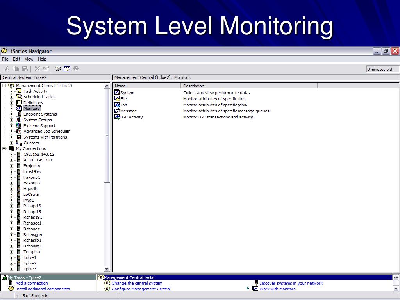Open the Help menu
Viewport: 400px width, 300px height.
(x=42, y=59)
